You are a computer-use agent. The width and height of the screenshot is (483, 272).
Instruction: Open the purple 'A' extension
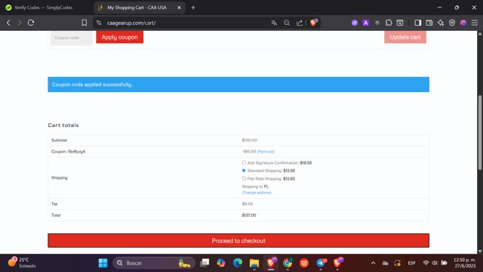pos(365,23)
